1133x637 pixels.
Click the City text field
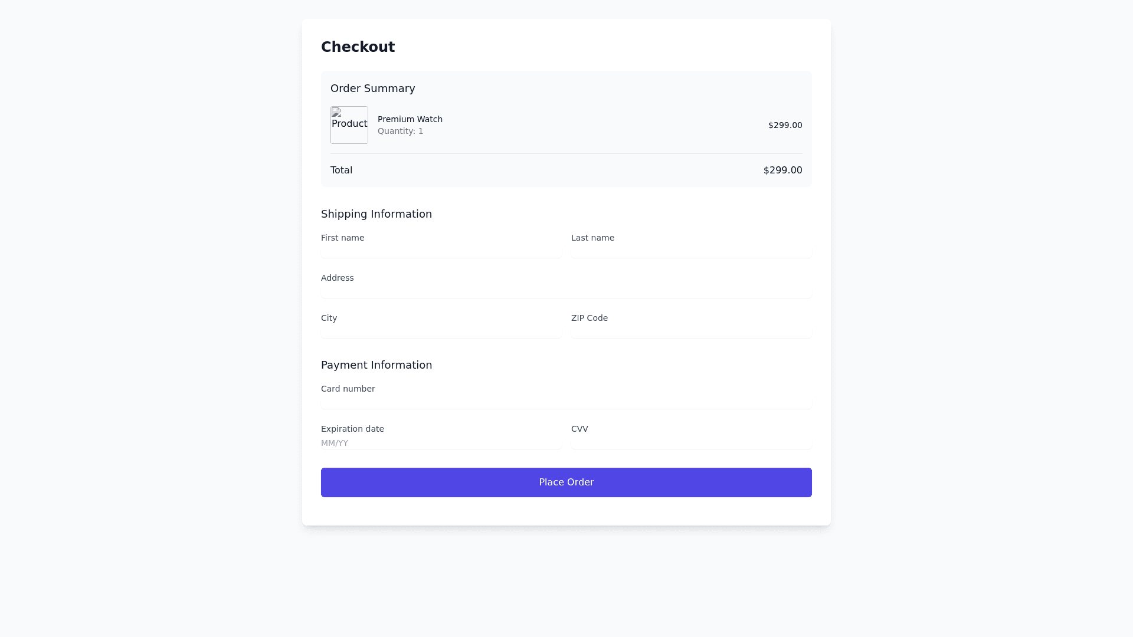click(x=441, y=331)
